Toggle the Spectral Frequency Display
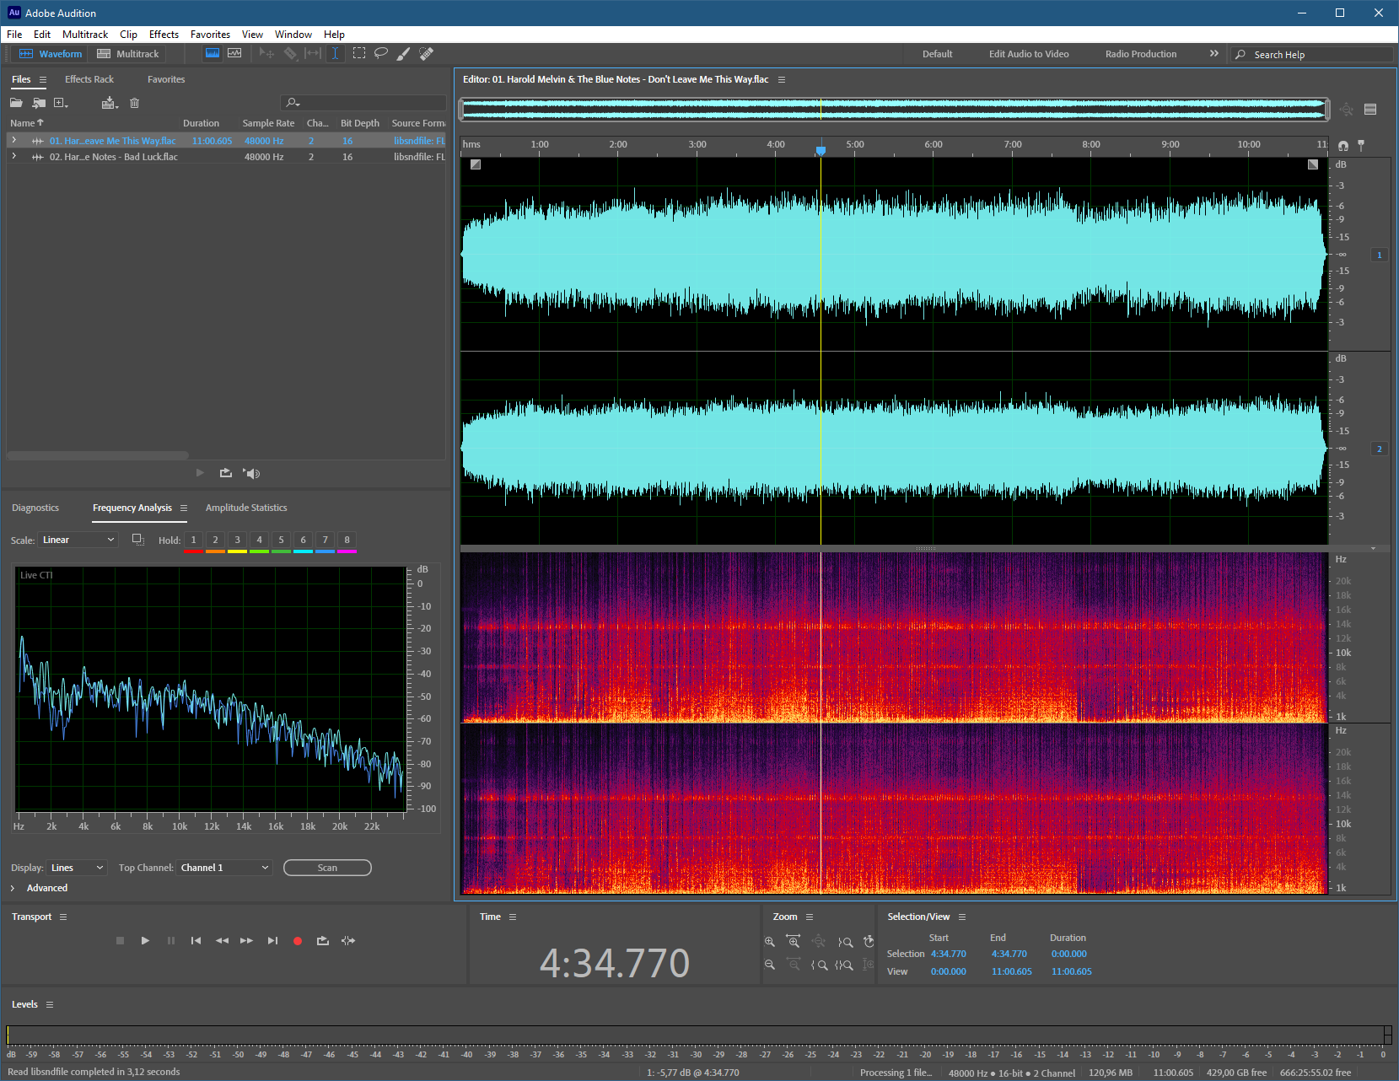 coord(213,53)
